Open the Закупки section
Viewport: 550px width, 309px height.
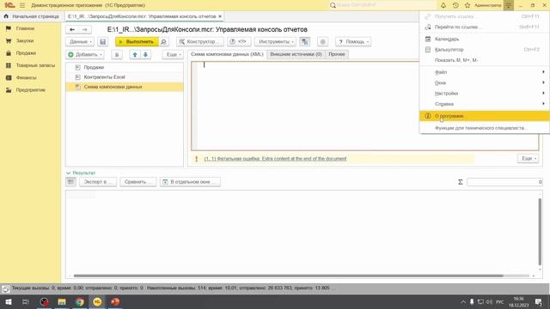[25, 40]
